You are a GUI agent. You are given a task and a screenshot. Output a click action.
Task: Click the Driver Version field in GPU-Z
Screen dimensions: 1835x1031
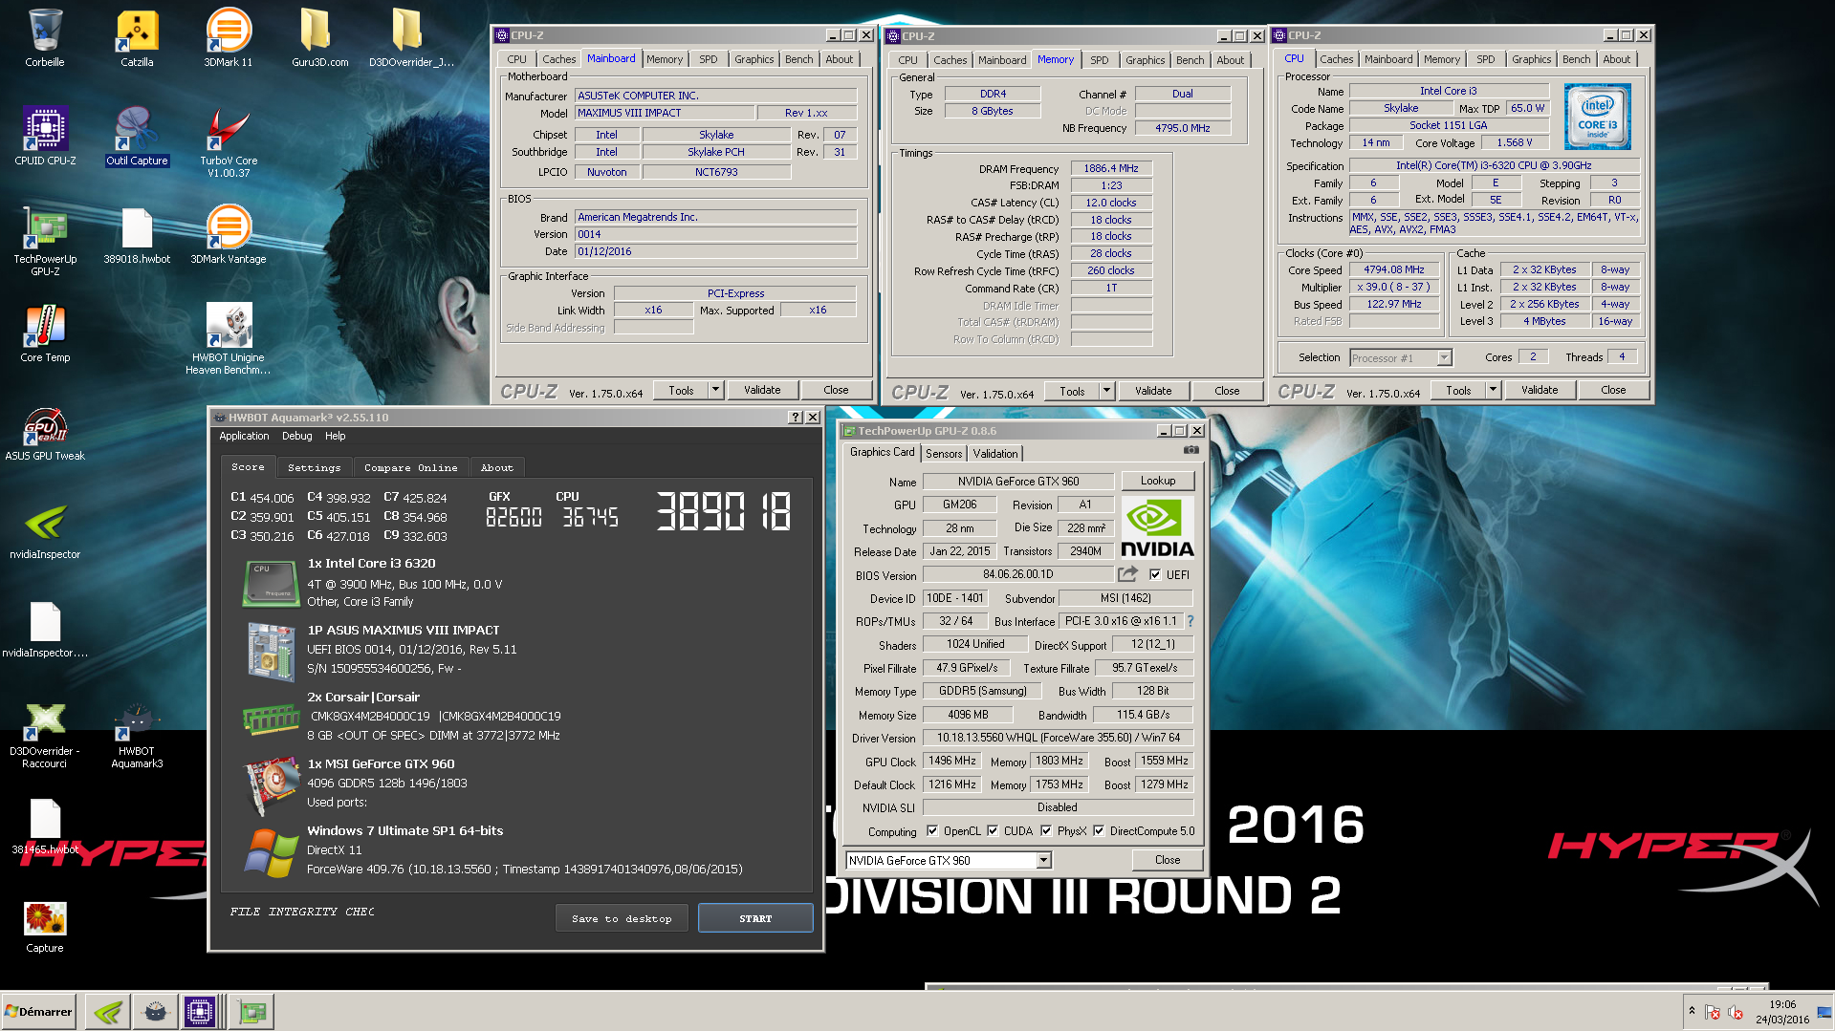(x=1058, y=738)
